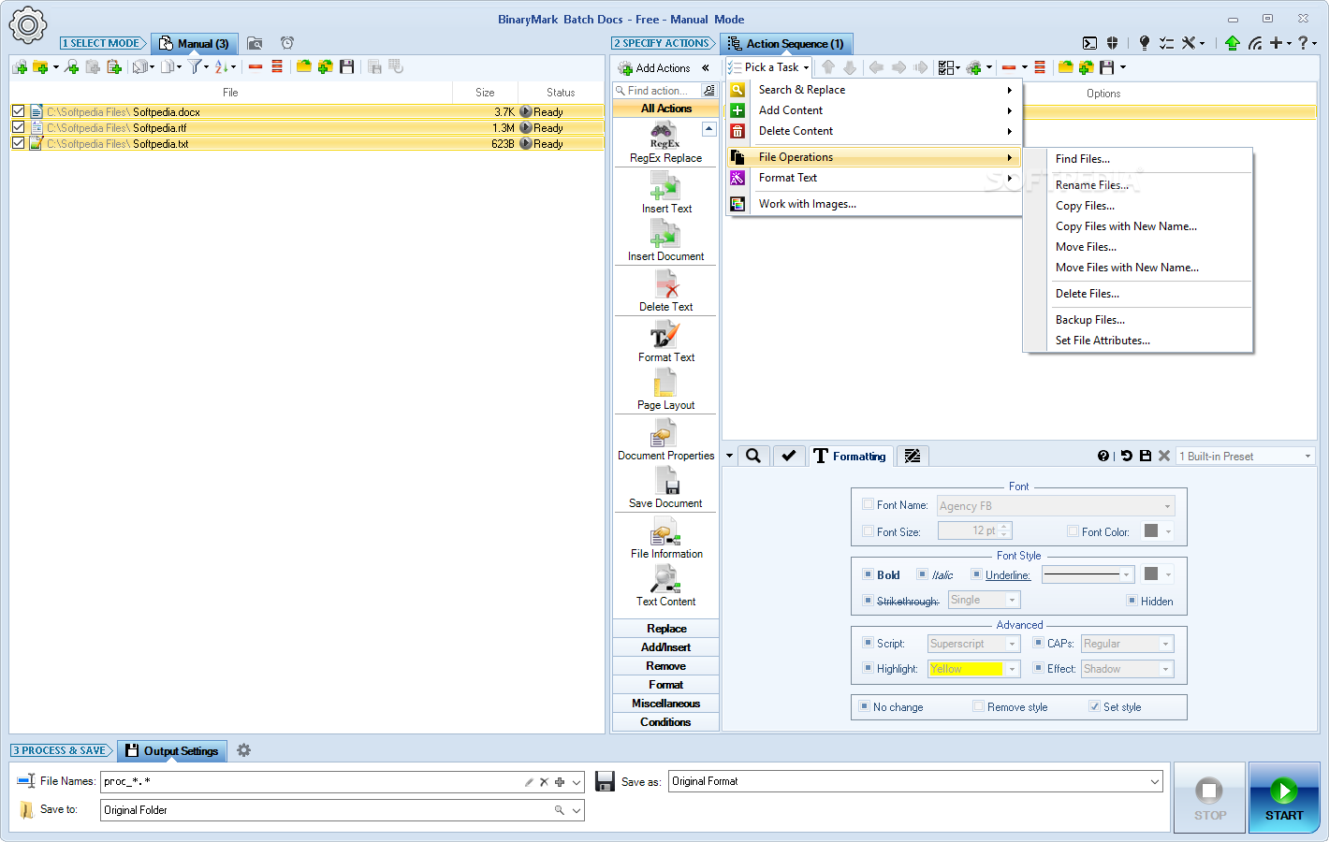Open the action help question icon
This screenshot has height=842, width=1329.
[1103, 456]
